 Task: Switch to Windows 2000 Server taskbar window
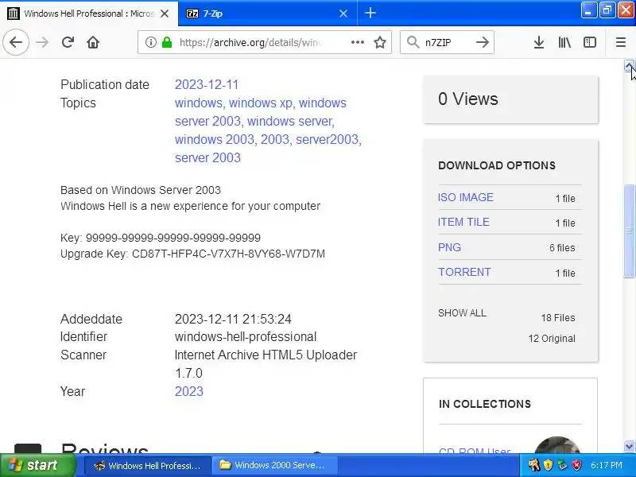[x=274, y=466]
